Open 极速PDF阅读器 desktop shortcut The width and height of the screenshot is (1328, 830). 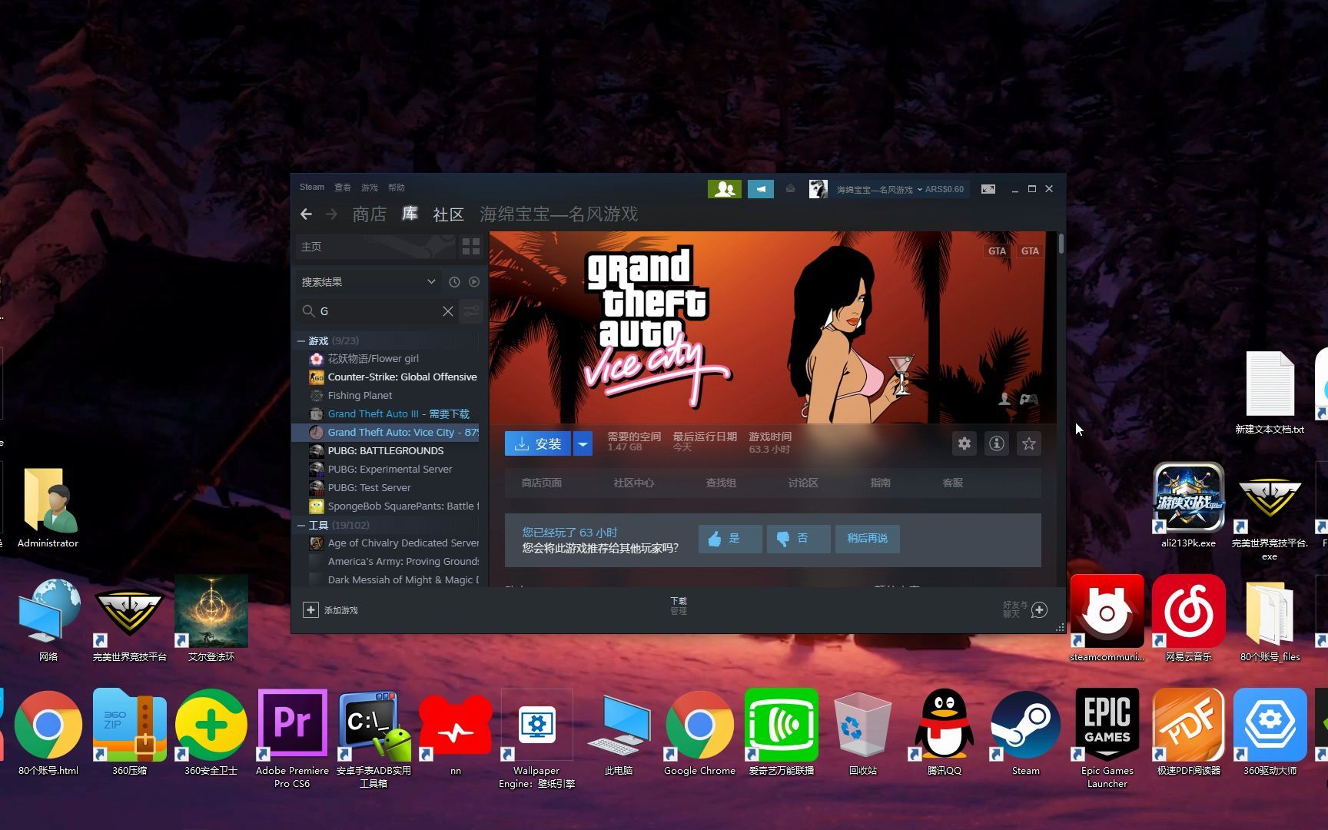click(x=1188, y=732)
